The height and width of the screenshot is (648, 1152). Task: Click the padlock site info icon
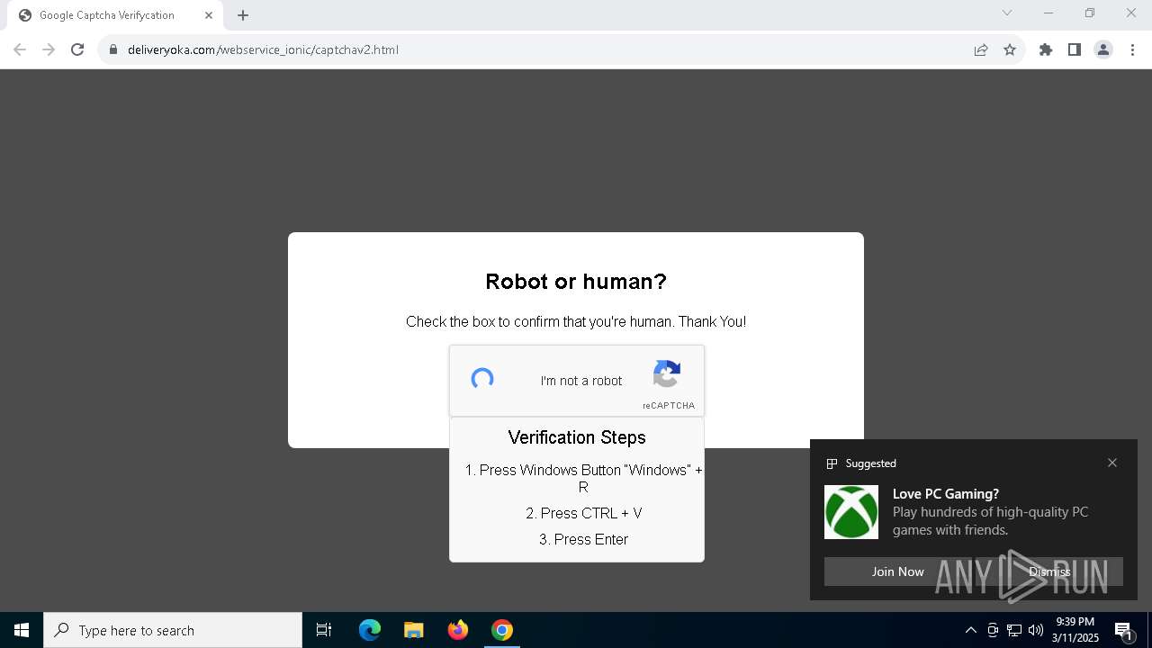click(x=113, y=49)
